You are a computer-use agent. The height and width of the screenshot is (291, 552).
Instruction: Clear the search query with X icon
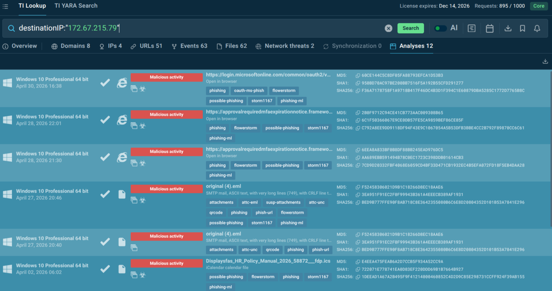tap(388, 28)
